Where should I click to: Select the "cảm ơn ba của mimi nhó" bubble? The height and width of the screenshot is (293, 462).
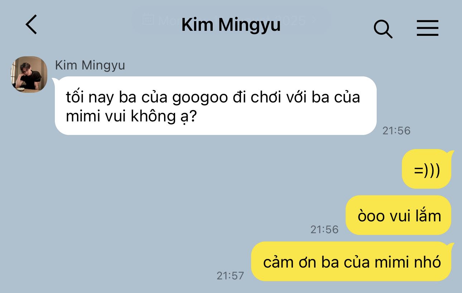(x=351, y=261)
